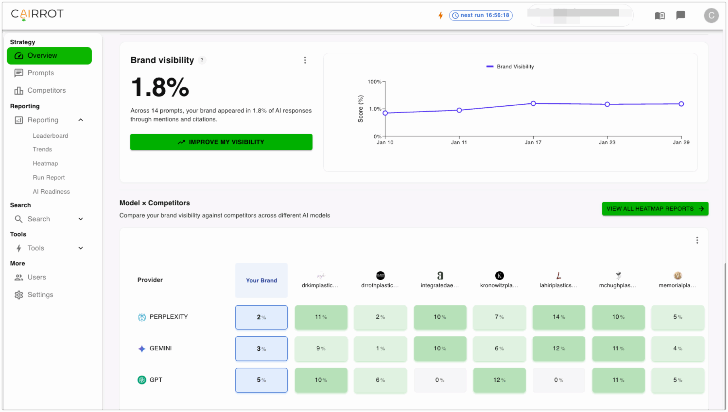Select Trends in the sidebar menu
Image resolution: width=728 pixels, height=412 pixels.
[x=42, y=149]
